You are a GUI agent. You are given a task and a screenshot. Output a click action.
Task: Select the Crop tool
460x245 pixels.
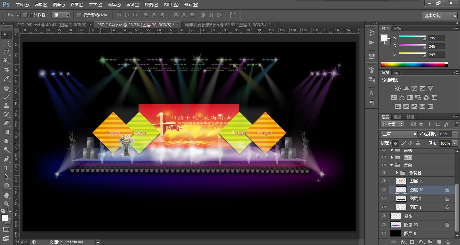click(x=6, y=70)
